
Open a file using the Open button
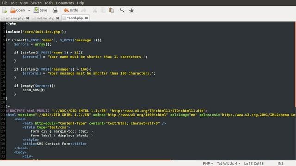(18, 10)
